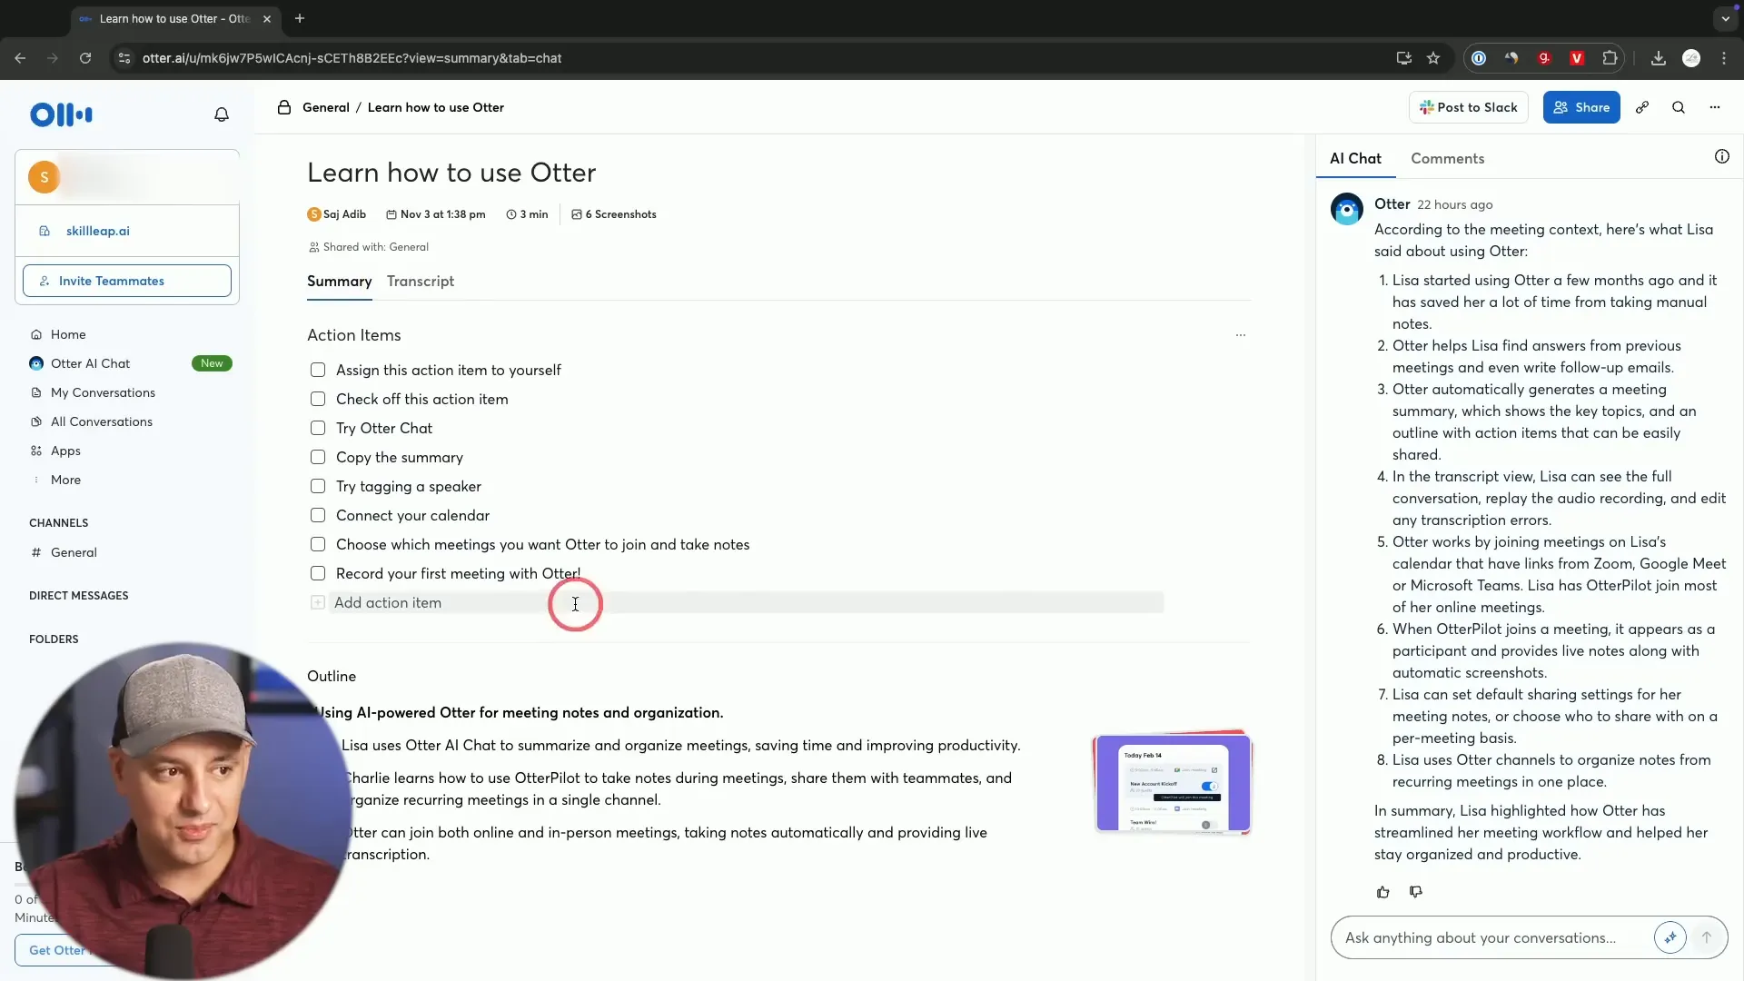Image resolution: width=1744 pixels, height=981 pixels.
Task: Open Action Items more options ellipsis
Action: tap(1241, 335)
